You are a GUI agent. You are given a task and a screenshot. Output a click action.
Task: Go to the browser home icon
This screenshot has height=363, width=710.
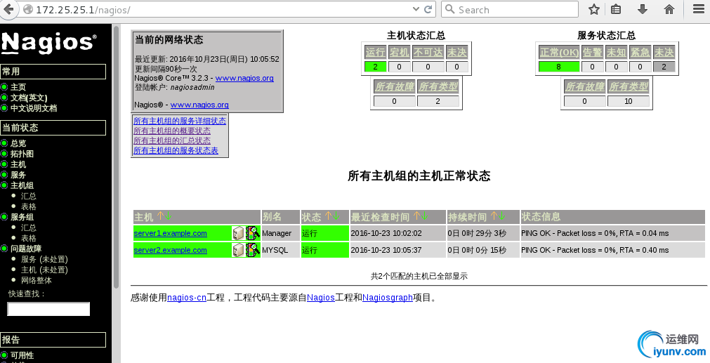coord(669,10)
